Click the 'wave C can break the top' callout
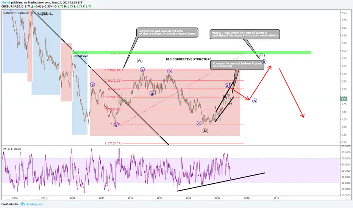Screen dimensions: 353x208 [x=245, y=34]
